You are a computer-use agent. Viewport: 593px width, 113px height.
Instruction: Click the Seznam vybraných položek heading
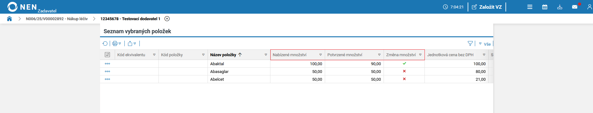(x=137, y=31)
